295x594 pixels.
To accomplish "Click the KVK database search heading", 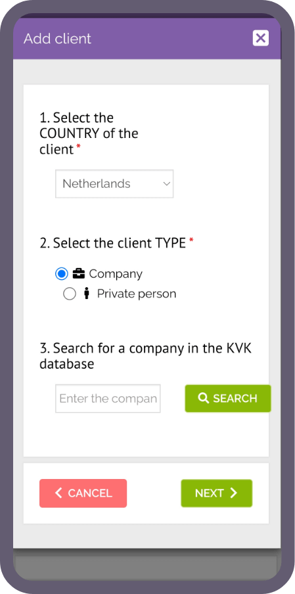I will [x=145, y=356].
